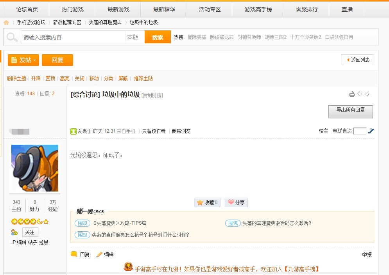389x275 pixels.
Task: Toggle 只看该作者 filter
Action: [x=154, y=131]
